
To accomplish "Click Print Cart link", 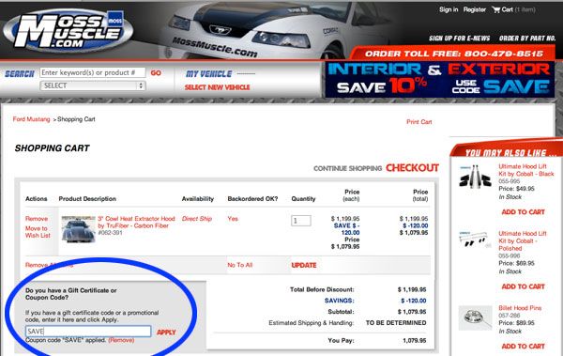I will [419, 122].
